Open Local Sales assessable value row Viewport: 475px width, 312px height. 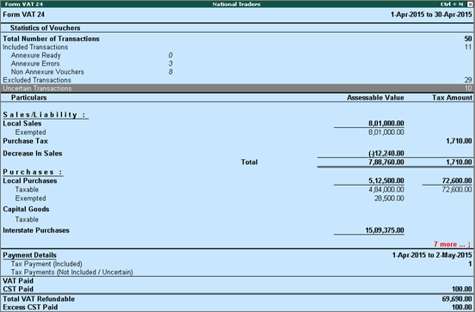point(237,124)
